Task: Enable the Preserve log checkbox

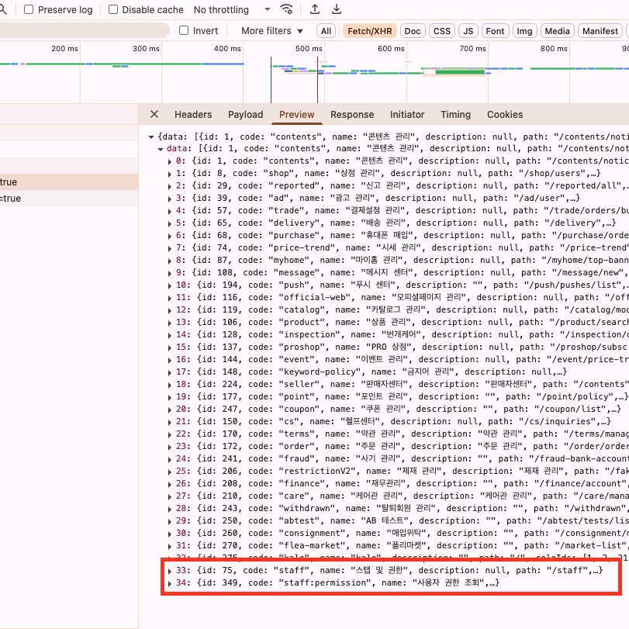Action: coord(29,9)
